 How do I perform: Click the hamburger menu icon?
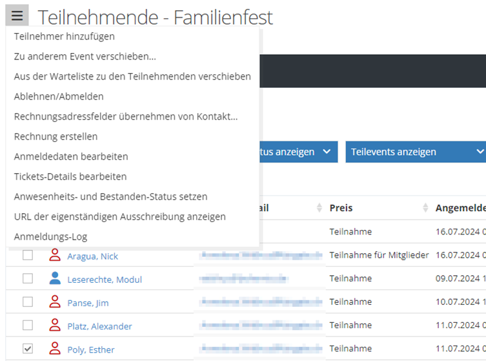[x=17, y=15]
